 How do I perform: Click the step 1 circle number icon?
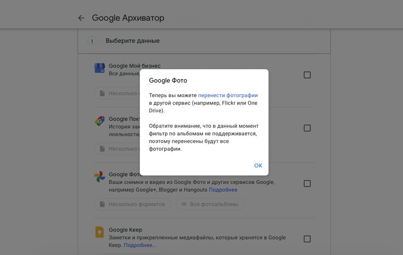tap(92, 41)
